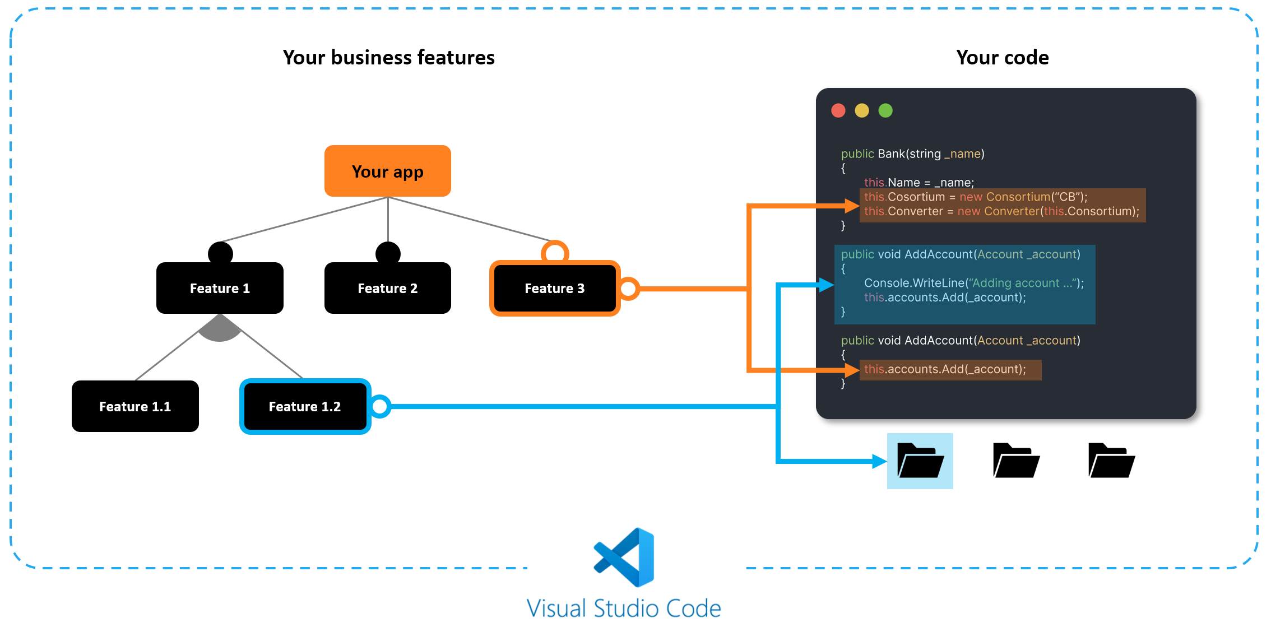
Task: Click the filled black circle above Feature 1
Action: pyautogui.click(x=220, y=253)
